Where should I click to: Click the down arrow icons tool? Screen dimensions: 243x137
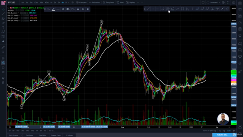(x=3, y=41)
